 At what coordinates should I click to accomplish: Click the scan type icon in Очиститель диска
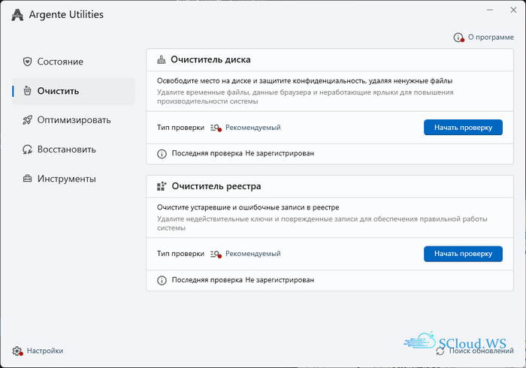pyautogui.click(x=216, y=128)
